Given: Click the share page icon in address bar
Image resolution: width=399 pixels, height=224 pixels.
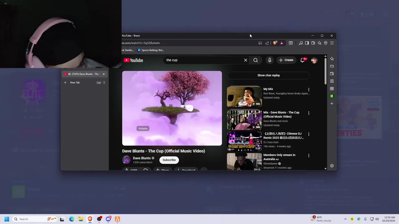Looking at the screenshot, I should click(x=267, y=43).
